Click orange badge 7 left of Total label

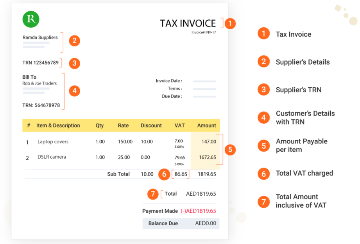(x=153, y=194)
